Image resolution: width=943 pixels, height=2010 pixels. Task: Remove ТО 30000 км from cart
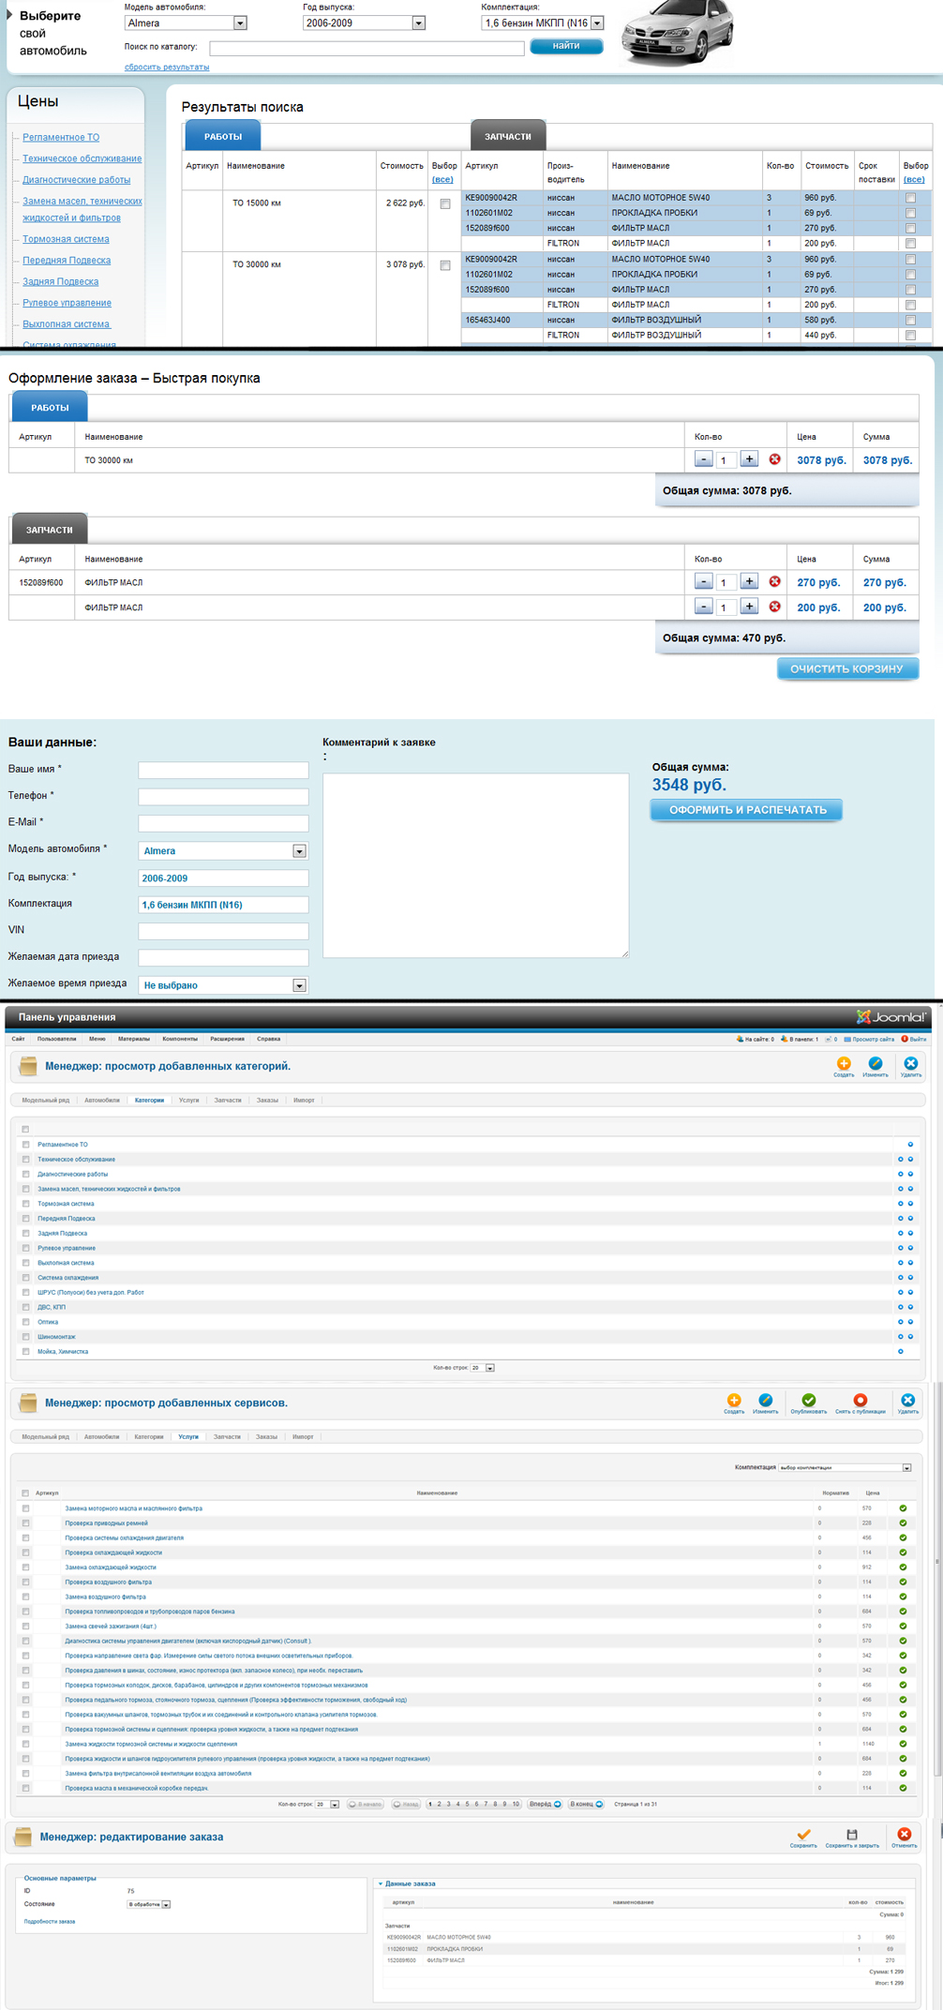[774, 459]
